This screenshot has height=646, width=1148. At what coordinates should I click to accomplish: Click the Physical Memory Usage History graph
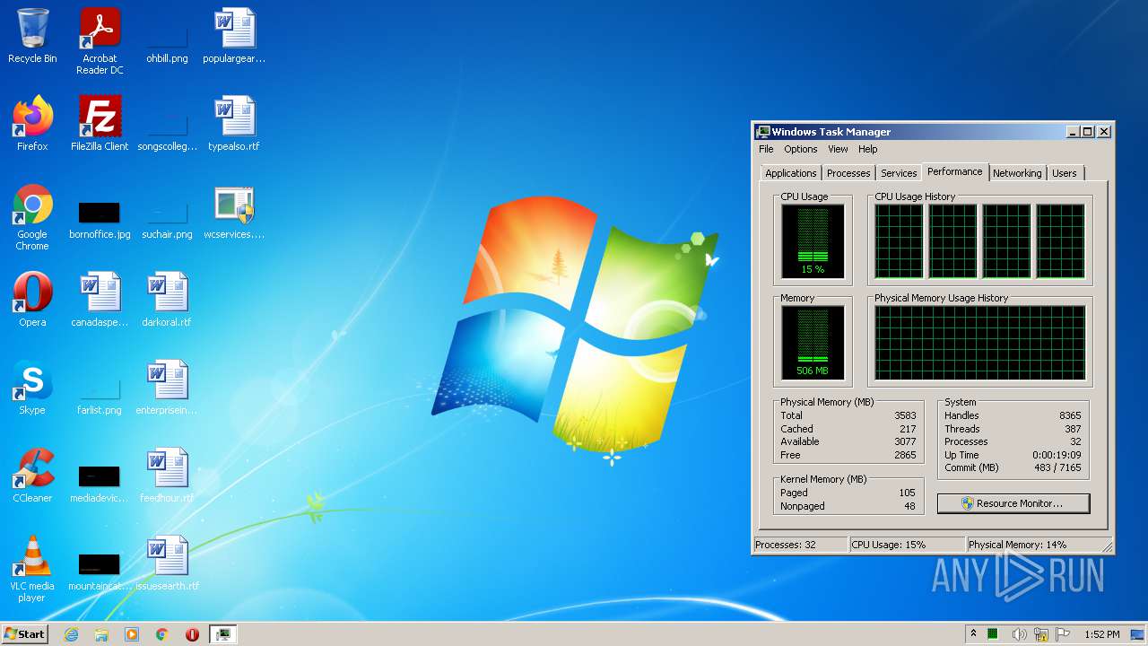coord(980,343)
